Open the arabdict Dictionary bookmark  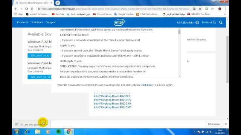pyautogui.click(x=37, y=14)
